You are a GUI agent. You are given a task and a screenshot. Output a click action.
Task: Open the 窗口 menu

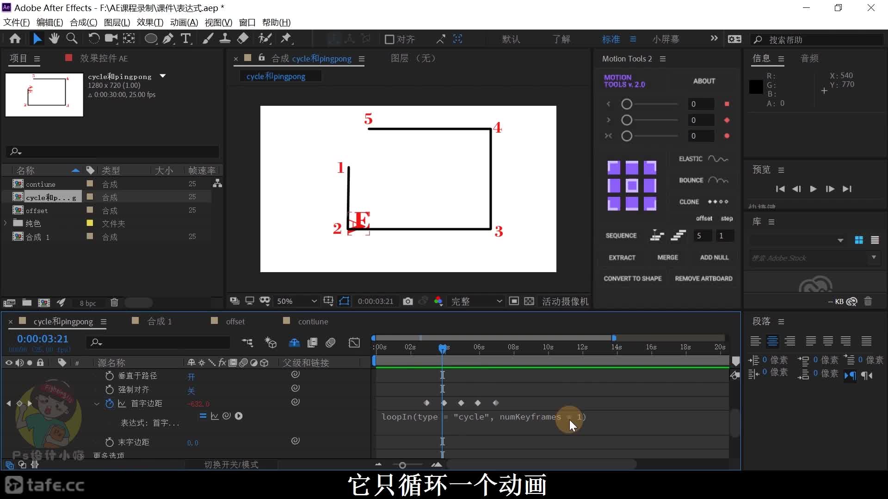(247, 22)
